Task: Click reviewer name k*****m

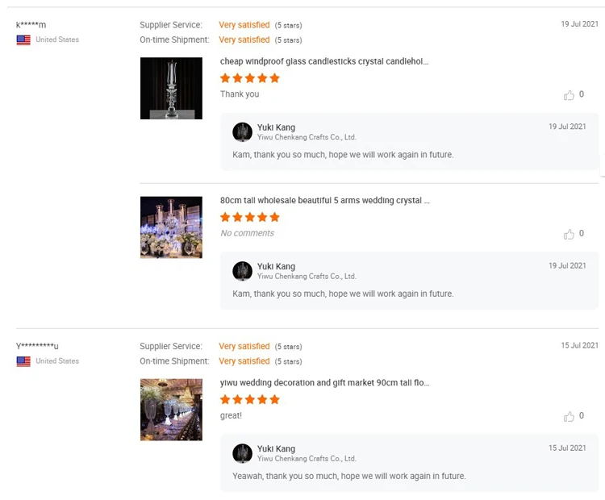Action: (31, 25)
